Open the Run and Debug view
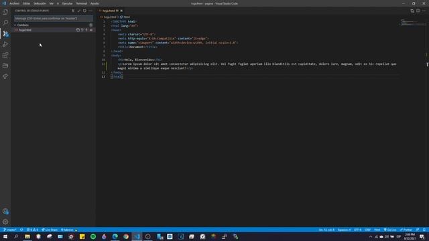This screenshot has width=429, height=241. click(5, 44)
